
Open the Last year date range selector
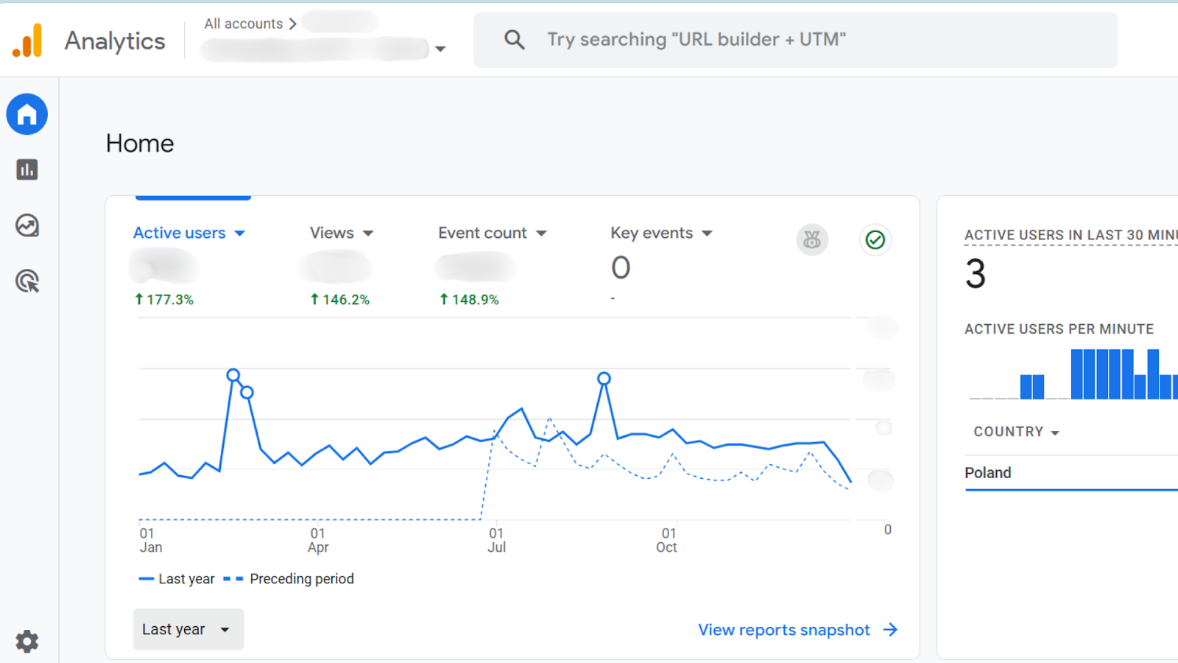[x=188, y=629]
